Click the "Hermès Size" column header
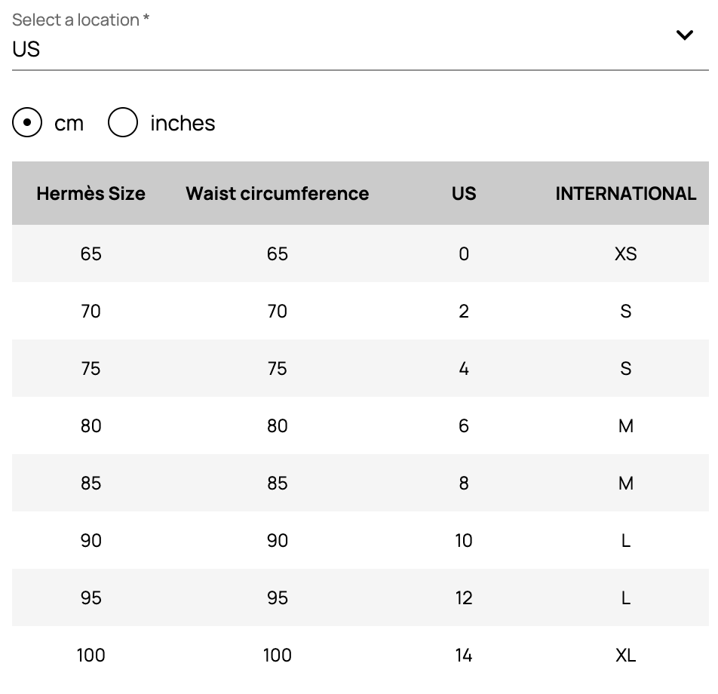Screen dimensions: 718x694 click(91, 193)
